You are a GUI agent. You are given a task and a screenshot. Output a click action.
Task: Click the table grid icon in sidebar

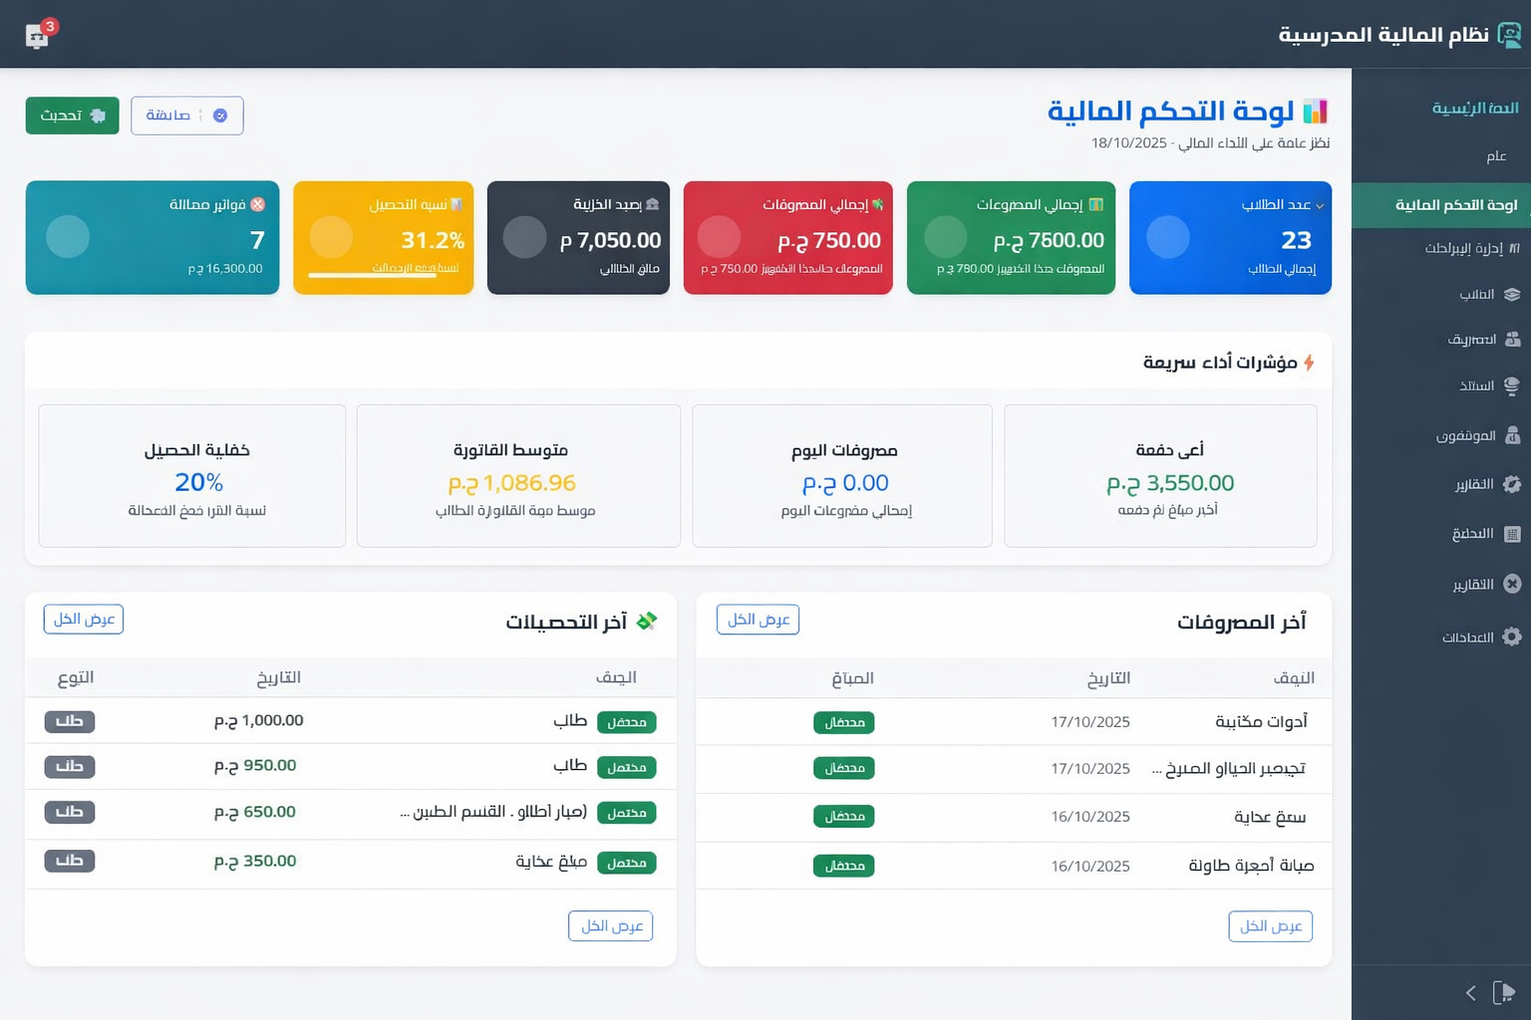click(1512, 534)
